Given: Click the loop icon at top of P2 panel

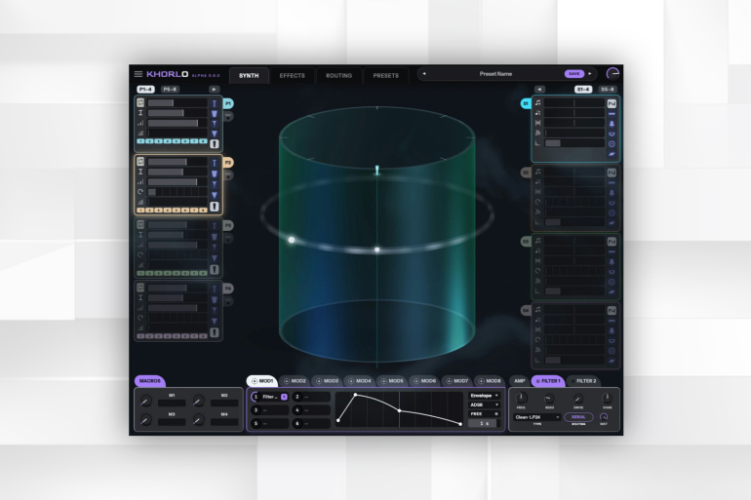Looking at the screenshot, I should click(140, 162).
